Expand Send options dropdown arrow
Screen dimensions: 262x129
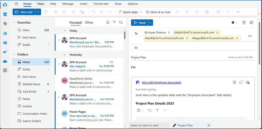pyautogui.click(x=150, y=23)
